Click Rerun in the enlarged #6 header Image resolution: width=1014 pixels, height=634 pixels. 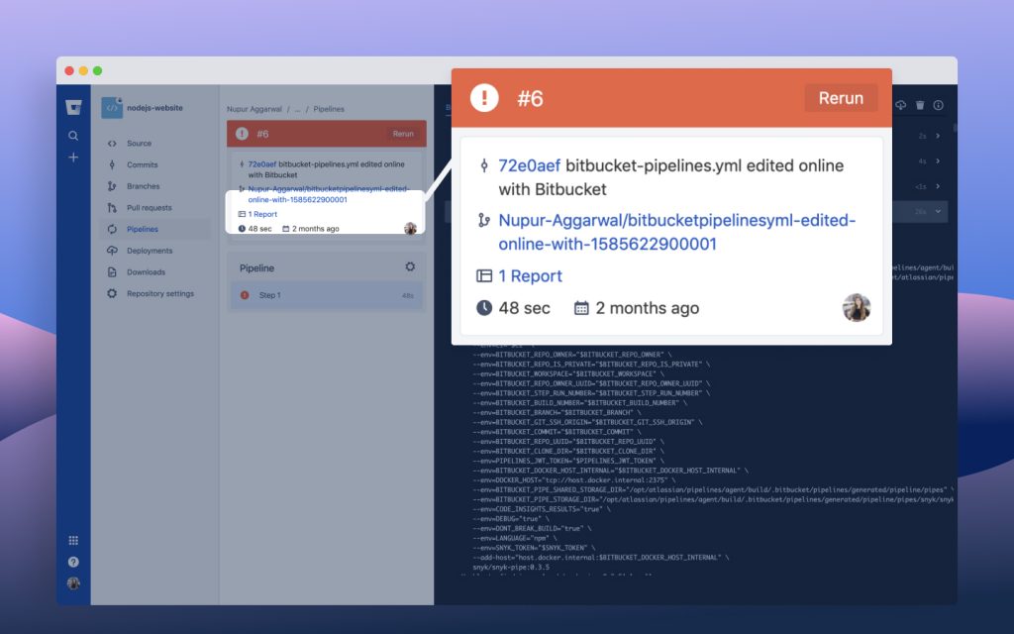pos(841,98)
